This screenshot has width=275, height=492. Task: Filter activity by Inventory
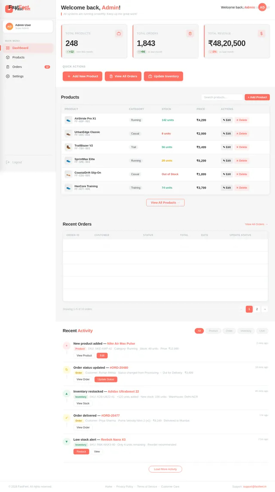246,331
